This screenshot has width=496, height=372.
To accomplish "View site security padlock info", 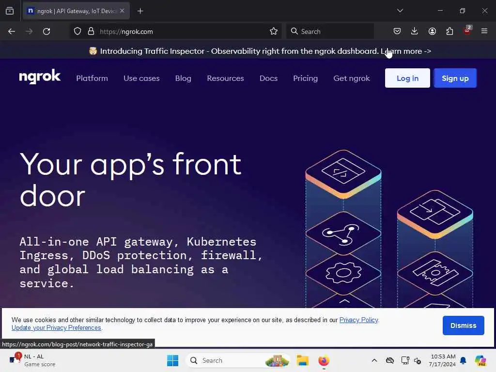I will (91, 31).
